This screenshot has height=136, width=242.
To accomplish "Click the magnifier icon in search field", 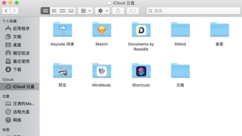I will [x=150, y=11].
